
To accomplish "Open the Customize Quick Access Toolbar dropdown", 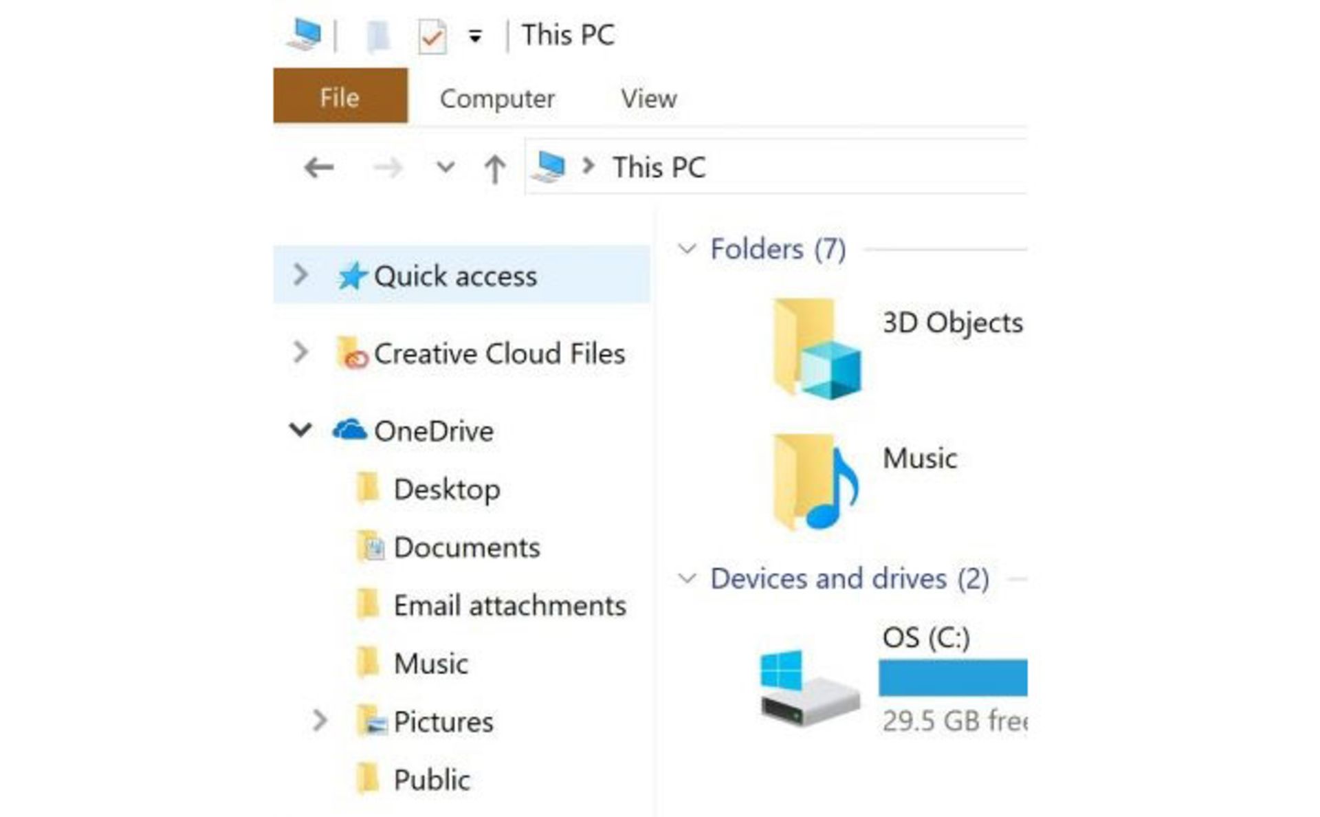I will click(x=474, y=36).
